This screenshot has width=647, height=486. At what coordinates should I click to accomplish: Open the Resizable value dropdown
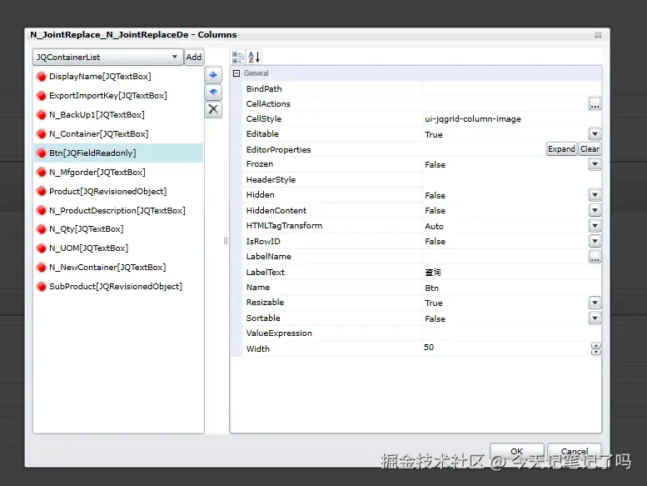pos(595,303)
